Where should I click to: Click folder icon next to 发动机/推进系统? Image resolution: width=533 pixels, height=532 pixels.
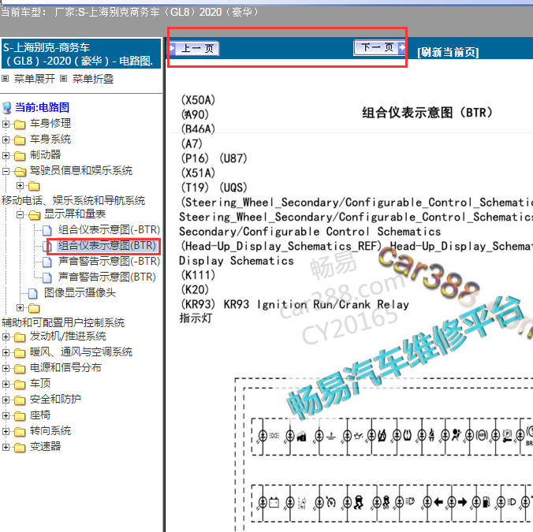tap(20, 337)
